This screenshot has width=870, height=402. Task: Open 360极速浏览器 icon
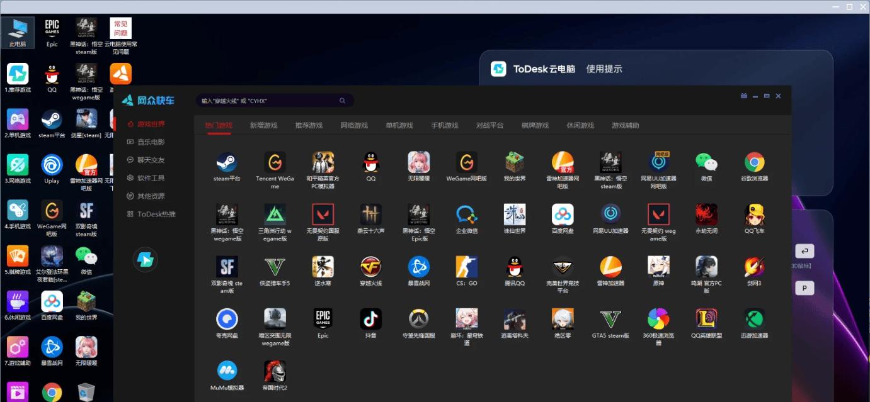659,319
